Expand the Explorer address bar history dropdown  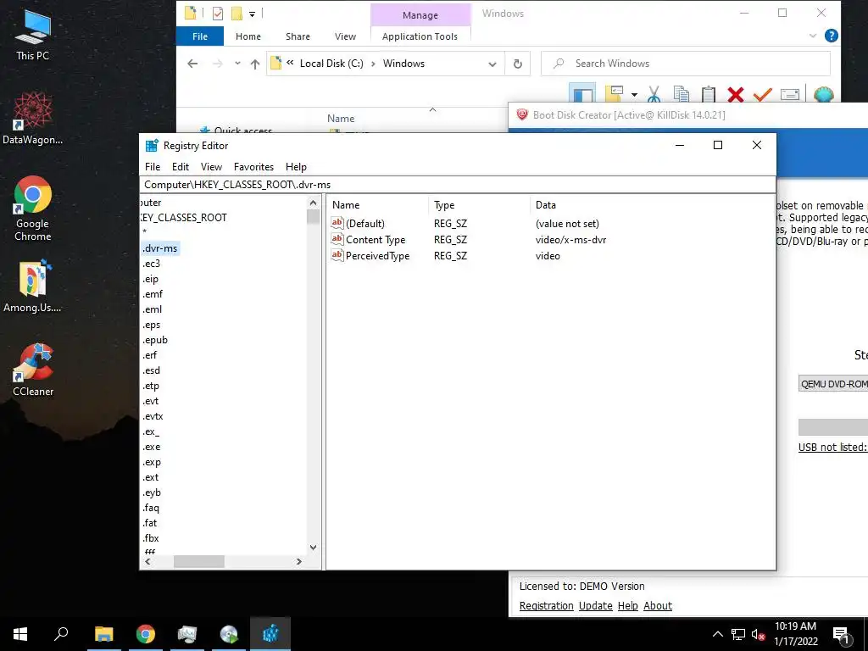pyautogui.click(x=492, y=64)
